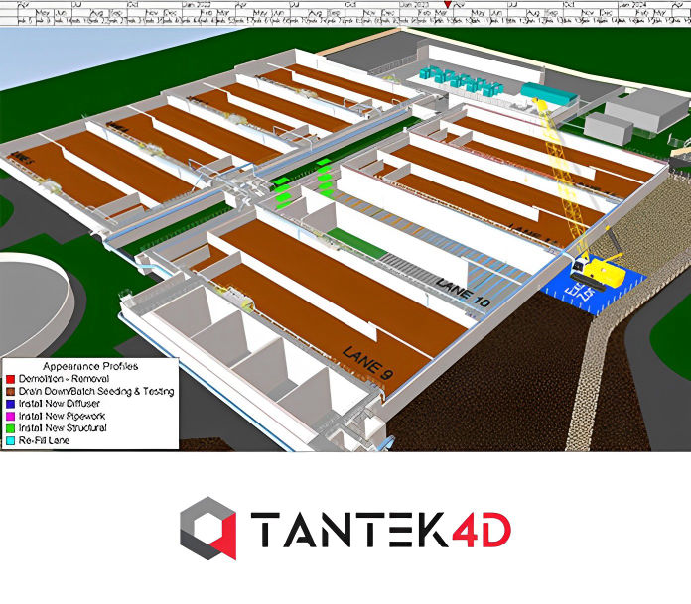Click the brown Drain Down/Batch Seeding swatch
The image size is (691, 604).
click(x=11, y=392)
